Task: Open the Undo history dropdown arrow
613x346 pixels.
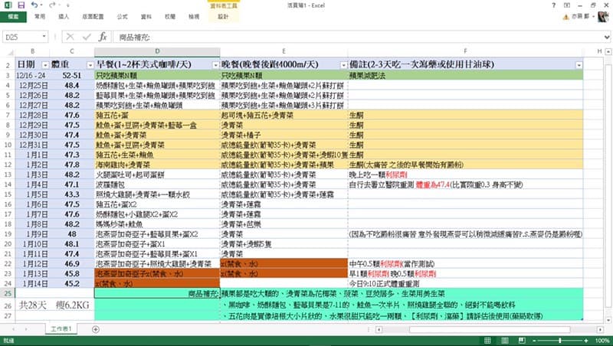Action: tap(41, 5)
